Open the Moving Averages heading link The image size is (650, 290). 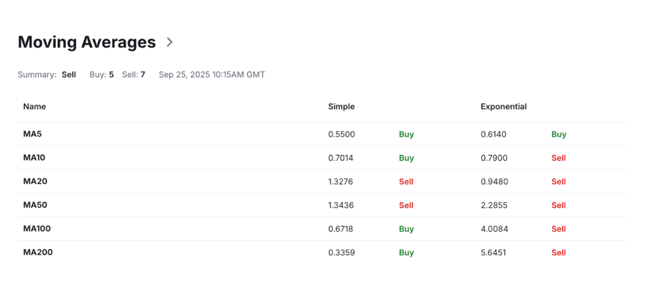pyautogui.click(x=87, y=42)
